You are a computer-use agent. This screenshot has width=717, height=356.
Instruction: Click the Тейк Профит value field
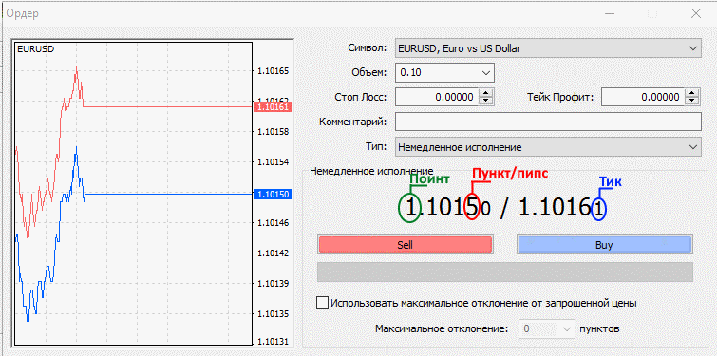[x=643, y=97]
